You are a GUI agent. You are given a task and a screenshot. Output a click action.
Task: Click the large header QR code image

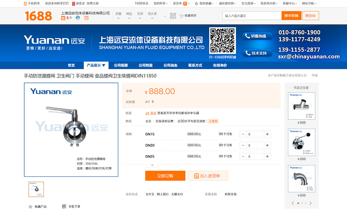[222, 40]
